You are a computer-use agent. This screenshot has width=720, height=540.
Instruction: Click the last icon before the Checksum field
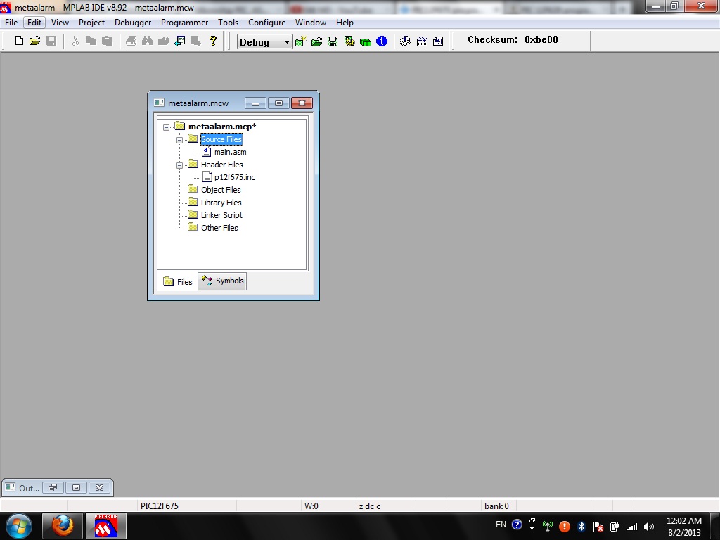point(438,41)
